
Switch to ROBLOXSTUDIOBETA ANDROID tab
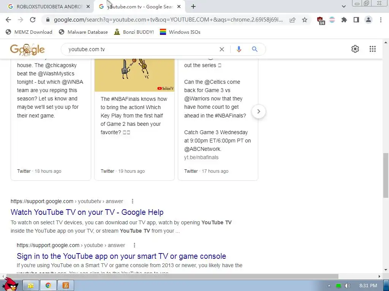pos(49,7)
